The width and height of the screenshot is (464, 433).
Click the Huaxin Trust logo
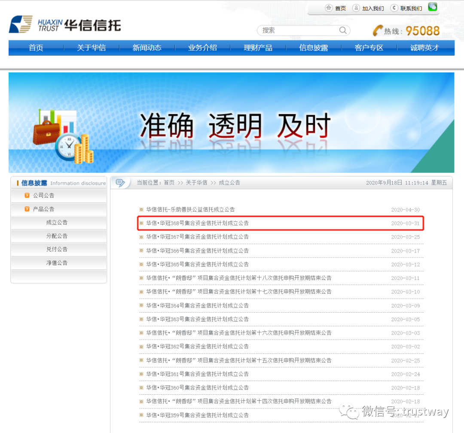coord(65,24)
